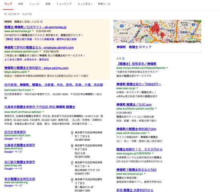Viewport: 220px width, 192px height.
Task: Select phone number 03-6427-1761 in listing C
Action: [x=82, y=174]
